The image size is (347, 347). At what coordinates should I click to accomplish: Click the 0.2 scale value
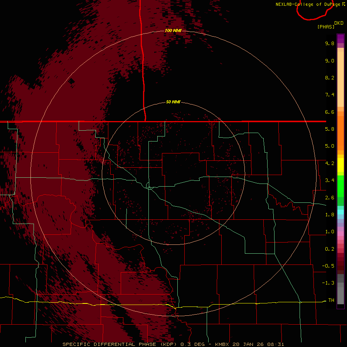tap(330, 249)
